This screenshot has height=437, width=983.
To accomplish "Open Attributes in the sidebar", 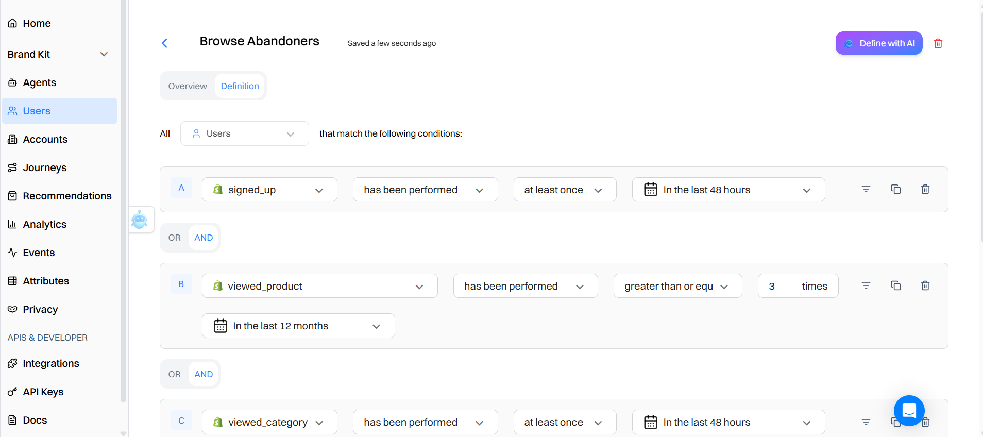I will [x=60, y=281].
